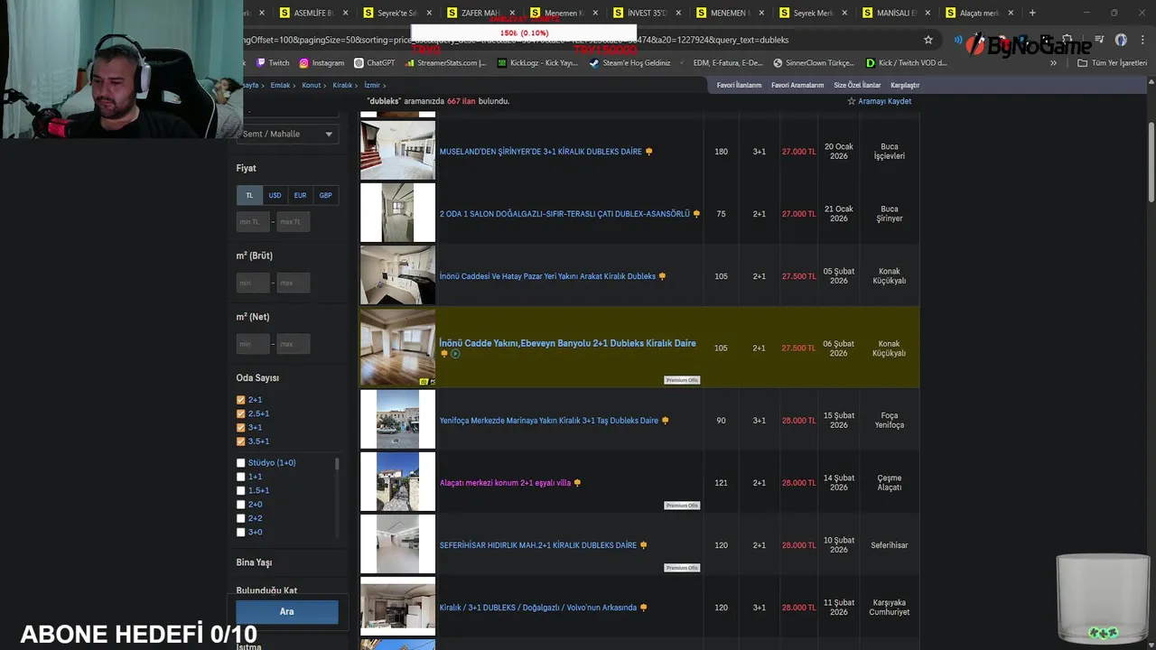
Task: Click the m² (Net) max field
Action: pos(293,344)
